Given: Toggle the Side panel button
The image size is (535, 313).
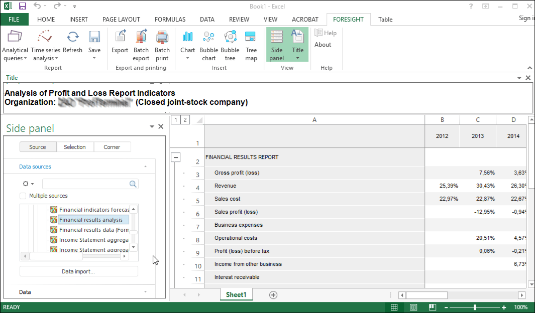Looking at the screenshot, I should pyautogui.click(x=276, y=45).
